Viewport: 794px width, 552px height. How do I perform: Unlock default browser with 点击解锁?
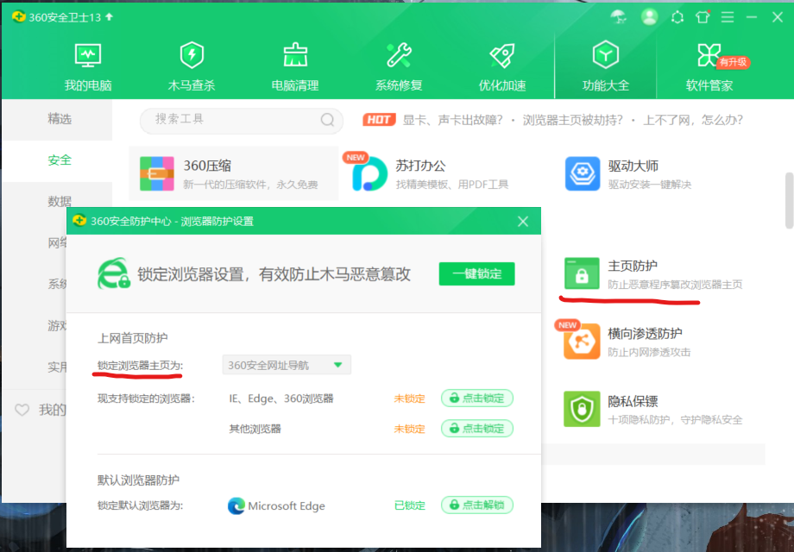(477, 505)
